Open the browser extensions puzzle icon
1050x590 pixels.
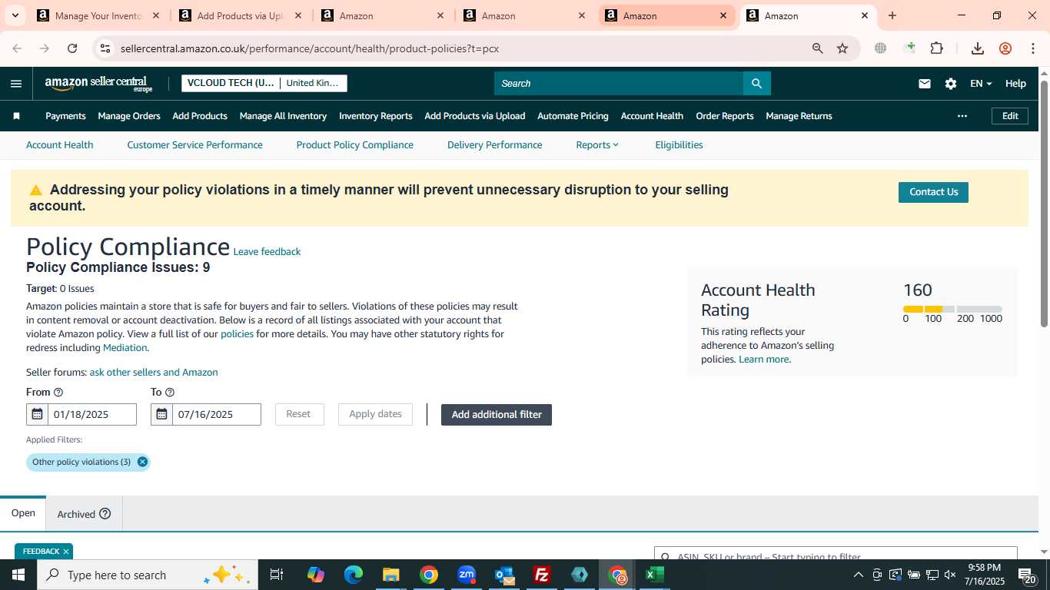[936, 48]
